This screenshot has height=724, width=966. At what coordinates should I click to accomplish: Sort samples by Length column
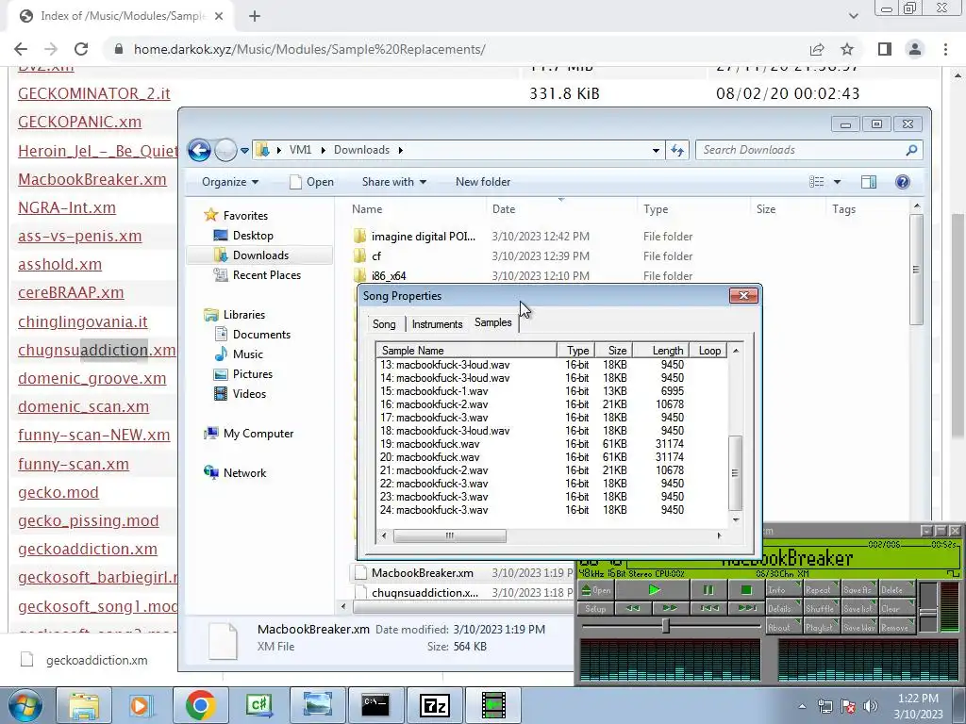[x=660, y=351]
